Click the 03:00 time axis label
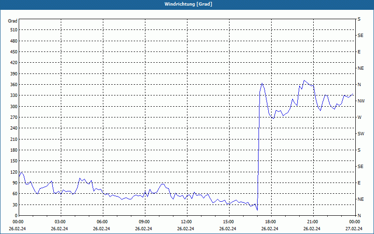This screenshot has width=374, height=234. 60,222
